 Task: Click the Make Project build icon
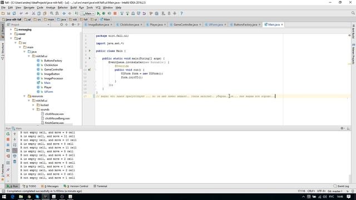(77, 13)
